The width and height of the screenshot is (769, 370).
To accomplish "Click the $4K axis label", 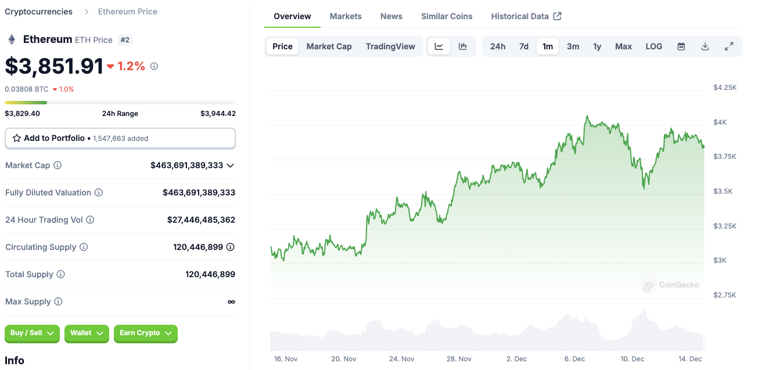I will [720, 122].
